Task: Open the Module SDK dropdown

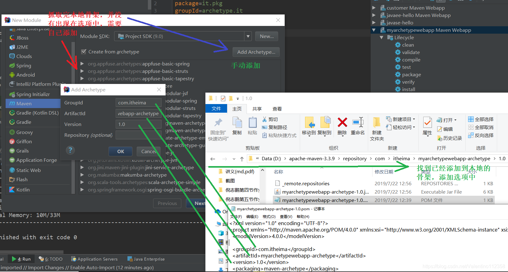Action: pyautogui.click(x=248, y=36)
